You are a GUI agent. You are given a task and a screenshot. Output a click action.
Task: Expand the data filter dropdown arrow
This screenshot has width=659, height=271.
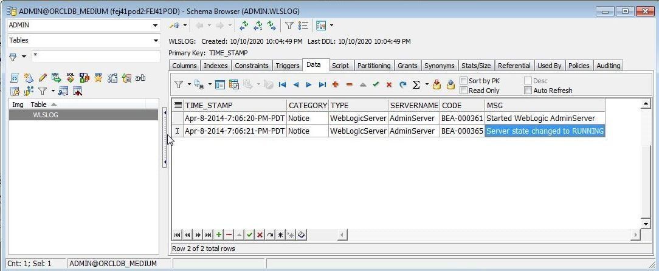pyautogui.click(x=189, y=84)
